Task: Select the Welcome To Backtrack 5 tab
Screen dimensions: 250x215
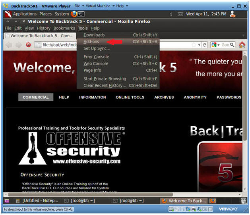Action: [40, 36]
